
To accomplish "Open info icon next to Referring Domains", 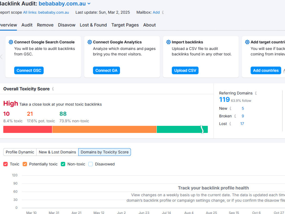I will click(256, 93).
